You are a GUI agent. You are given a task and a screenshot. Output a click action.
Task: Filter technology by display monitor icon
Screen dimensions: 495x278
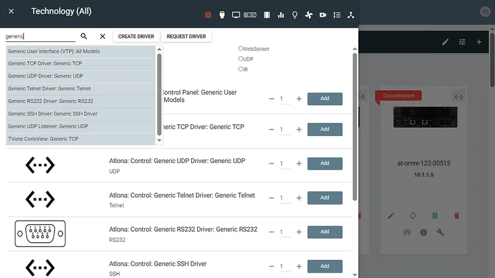(236, 15)
